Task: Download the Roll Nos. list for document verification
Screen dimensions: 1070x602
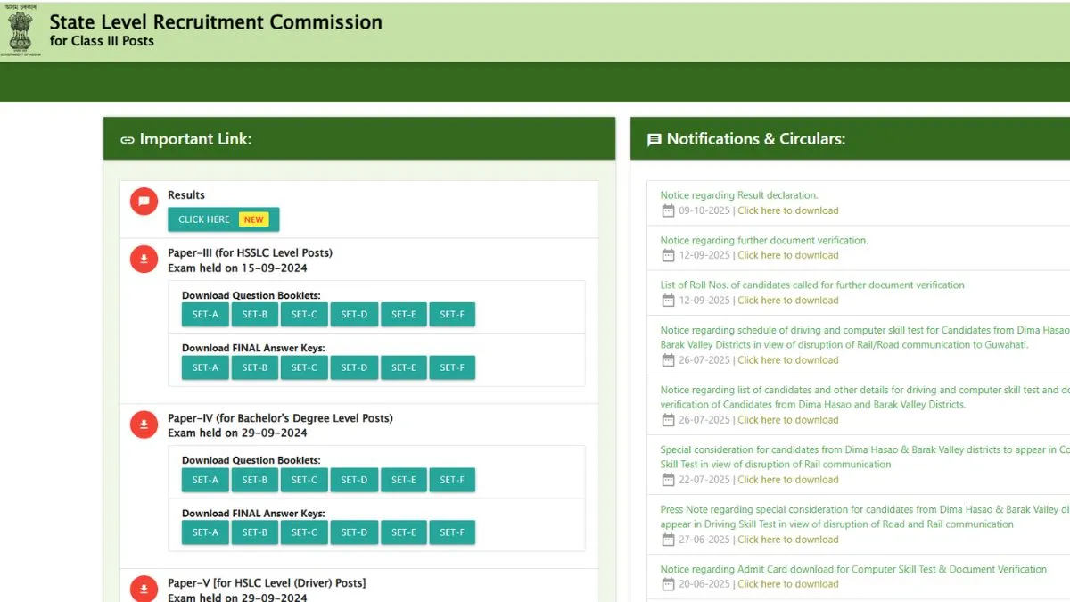Action: tap(788, 300)
